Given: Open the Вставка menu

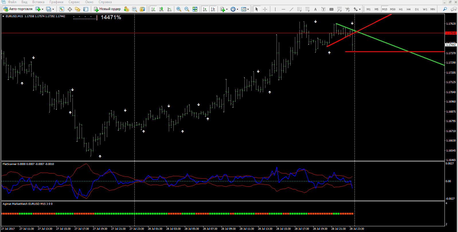Looking at the screenshot, I should pyautogui.click(x=38, y=2).
